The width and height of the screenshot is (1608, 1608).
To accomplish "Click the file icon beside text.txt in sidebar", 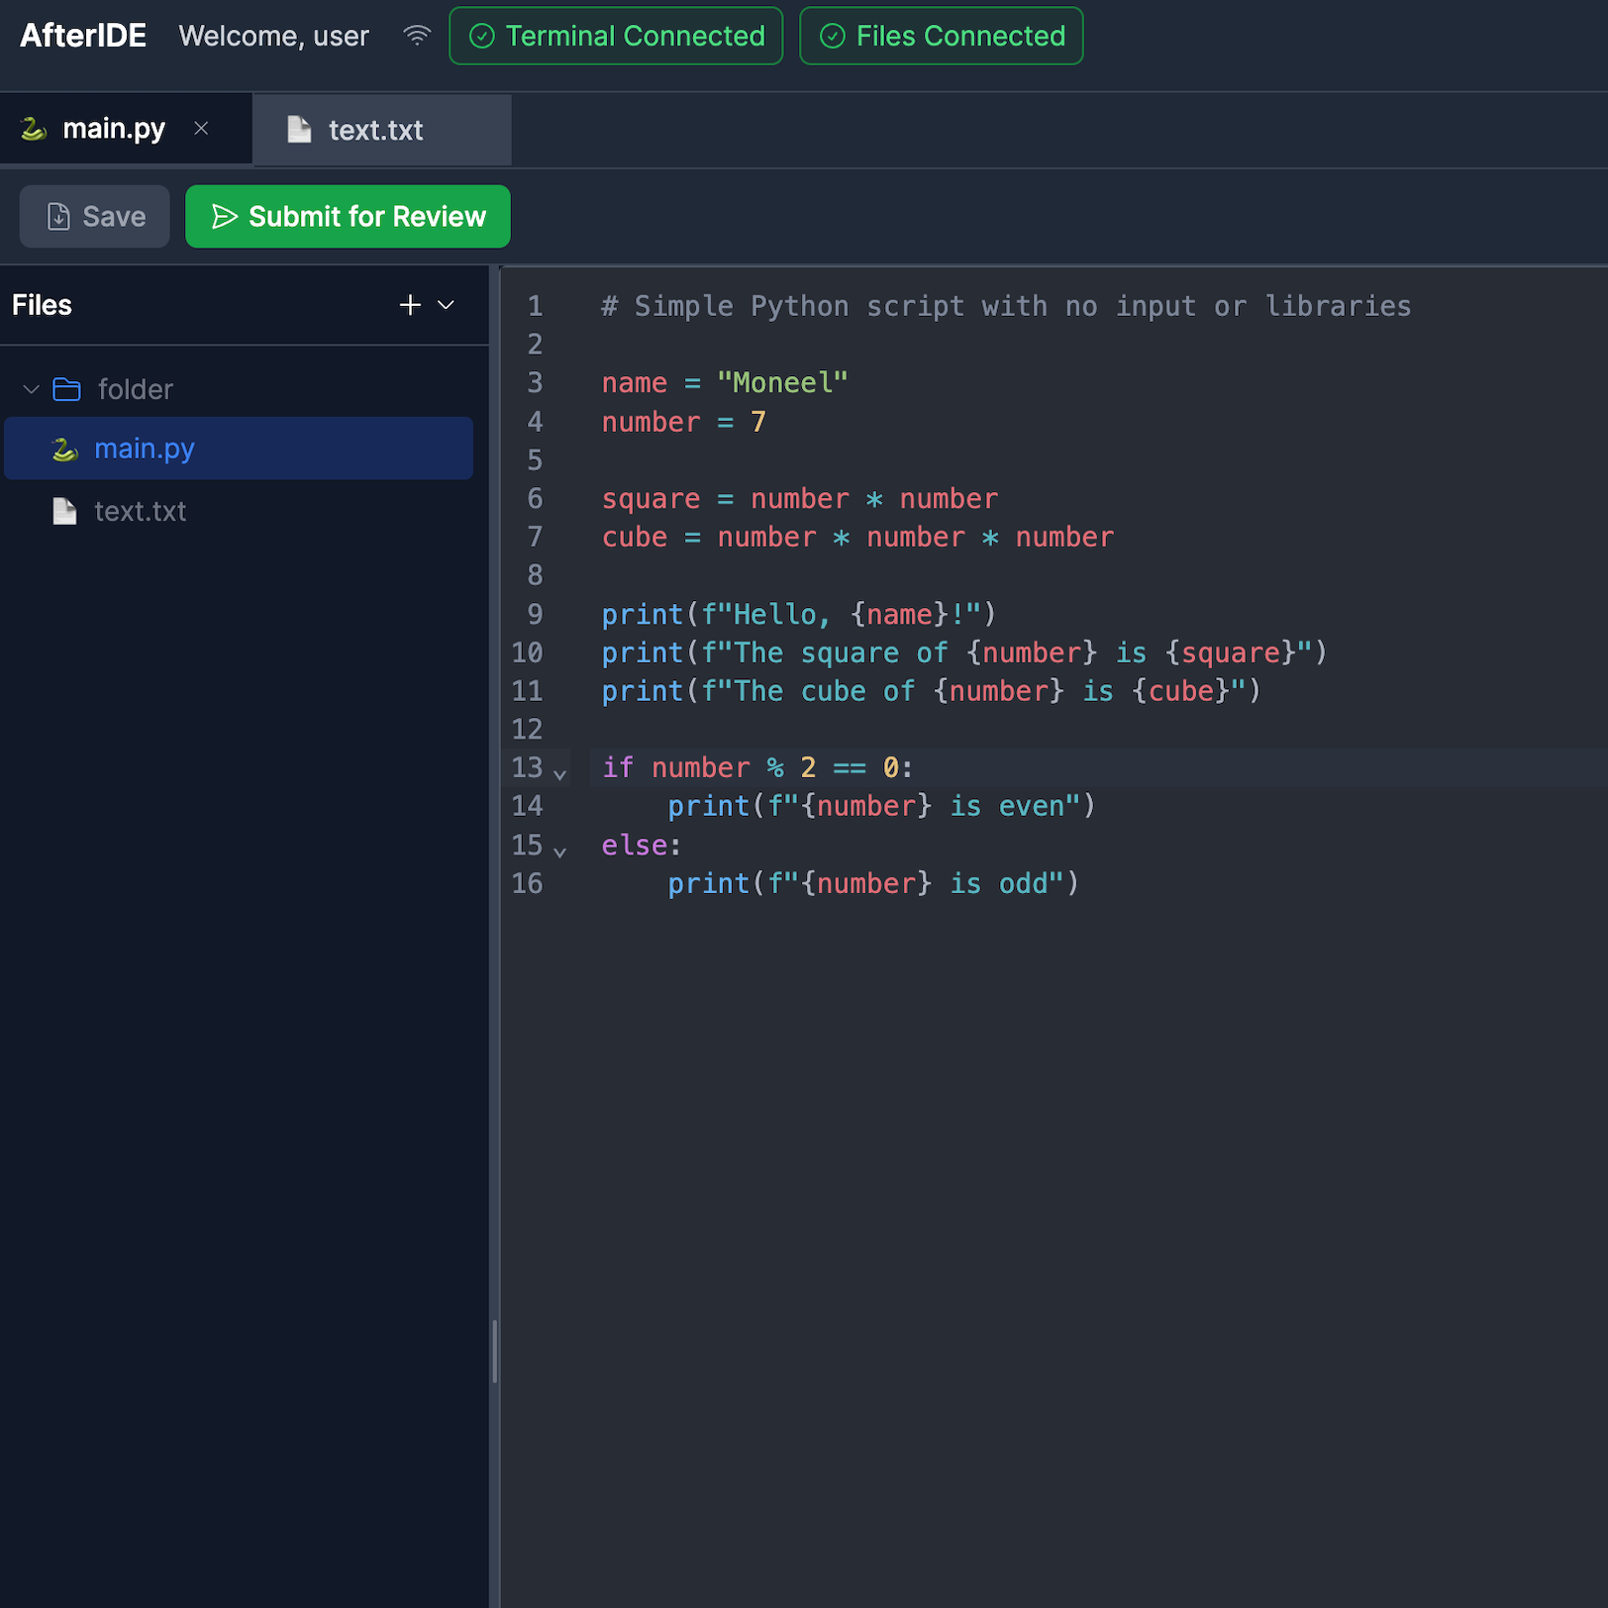I will [64, 511].
